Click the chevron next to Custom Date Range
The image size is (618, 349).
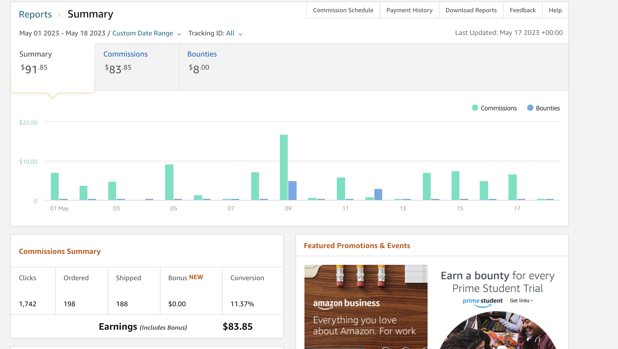(x=179, y=34)
